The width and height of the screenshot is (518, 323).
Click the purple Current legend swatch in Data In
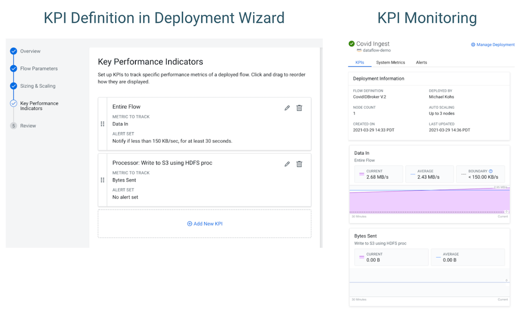point(361,174)
